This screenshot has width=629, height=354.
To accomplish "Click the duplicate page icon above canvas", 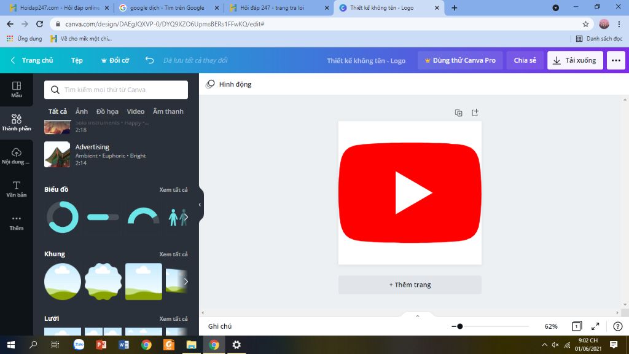I will pos(458,113).
